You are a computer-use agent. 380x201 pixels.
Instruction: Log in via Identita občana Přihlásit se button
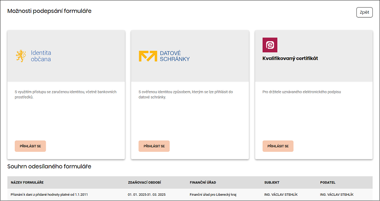30,146
